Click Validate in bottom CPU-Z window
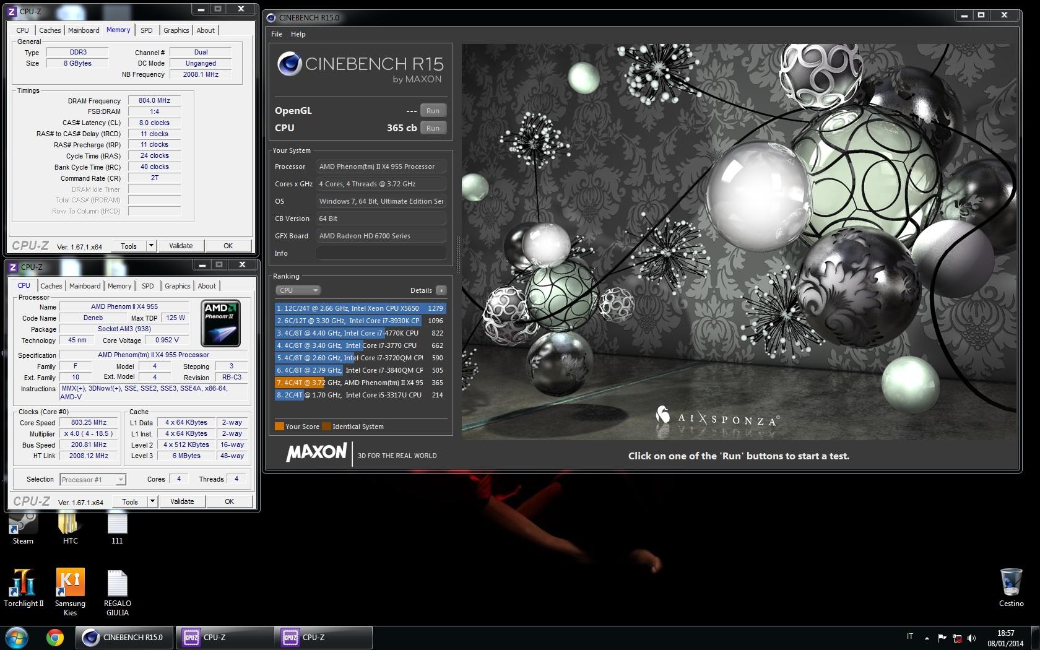Image resolution: width=1040 pixels, height=650 pixels. (x=182, y=501)
